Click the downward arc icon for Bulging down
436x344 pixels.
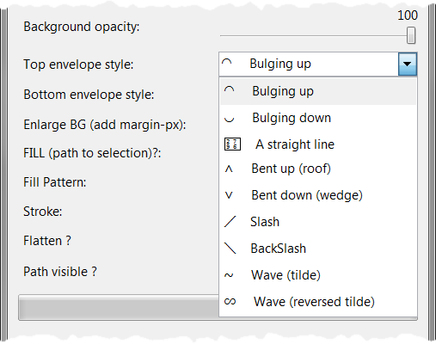[229, 119]
